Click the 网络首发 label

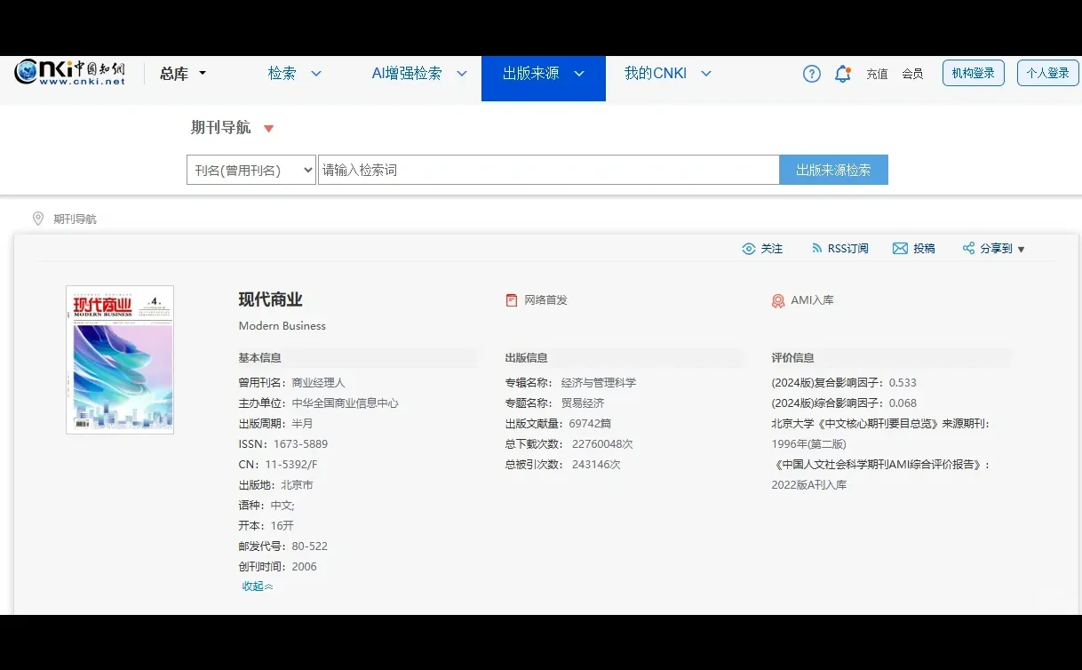[545, 300]
